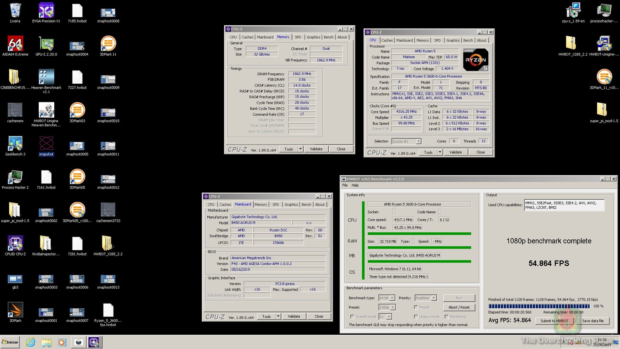
Task: Open GPU-Z 2.2.0 from the desktop
Action: (46, 43)
